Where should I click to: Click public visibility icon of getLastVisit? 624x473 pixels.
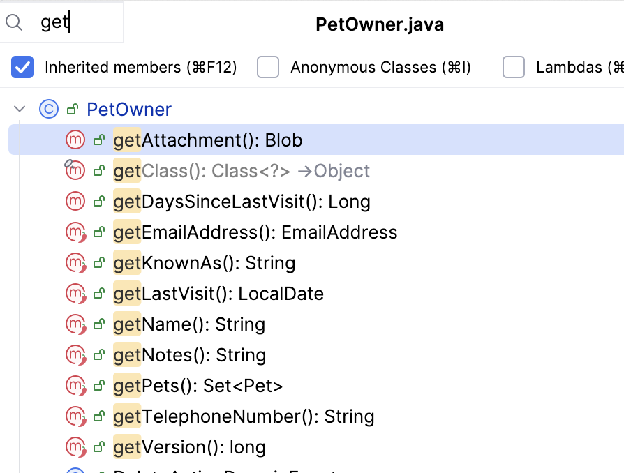pos(98,293)
